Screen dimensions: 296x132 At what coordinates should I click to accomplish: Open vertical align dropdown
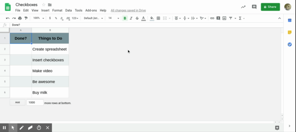[186, 18]
